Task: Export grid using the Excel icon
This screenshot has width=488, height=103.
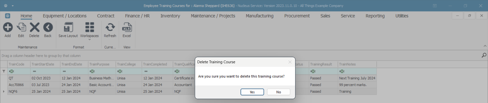Action: [x=127, y=27]
